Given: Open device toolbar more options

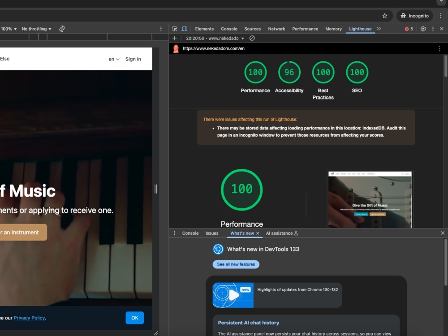Looking at the screenshot, I should pyautogui.click(x=161, y=29).
